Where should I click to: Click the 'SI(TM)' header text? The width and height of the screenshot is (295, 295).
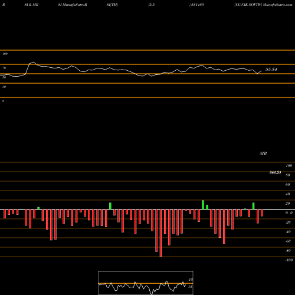[112, 5]
